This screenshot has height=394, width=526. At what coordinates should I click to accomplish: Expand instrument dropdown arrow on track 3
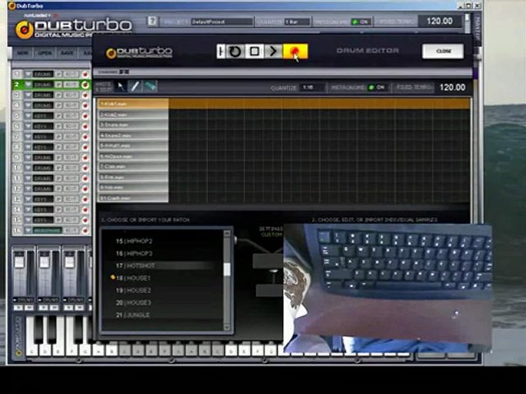28,95
